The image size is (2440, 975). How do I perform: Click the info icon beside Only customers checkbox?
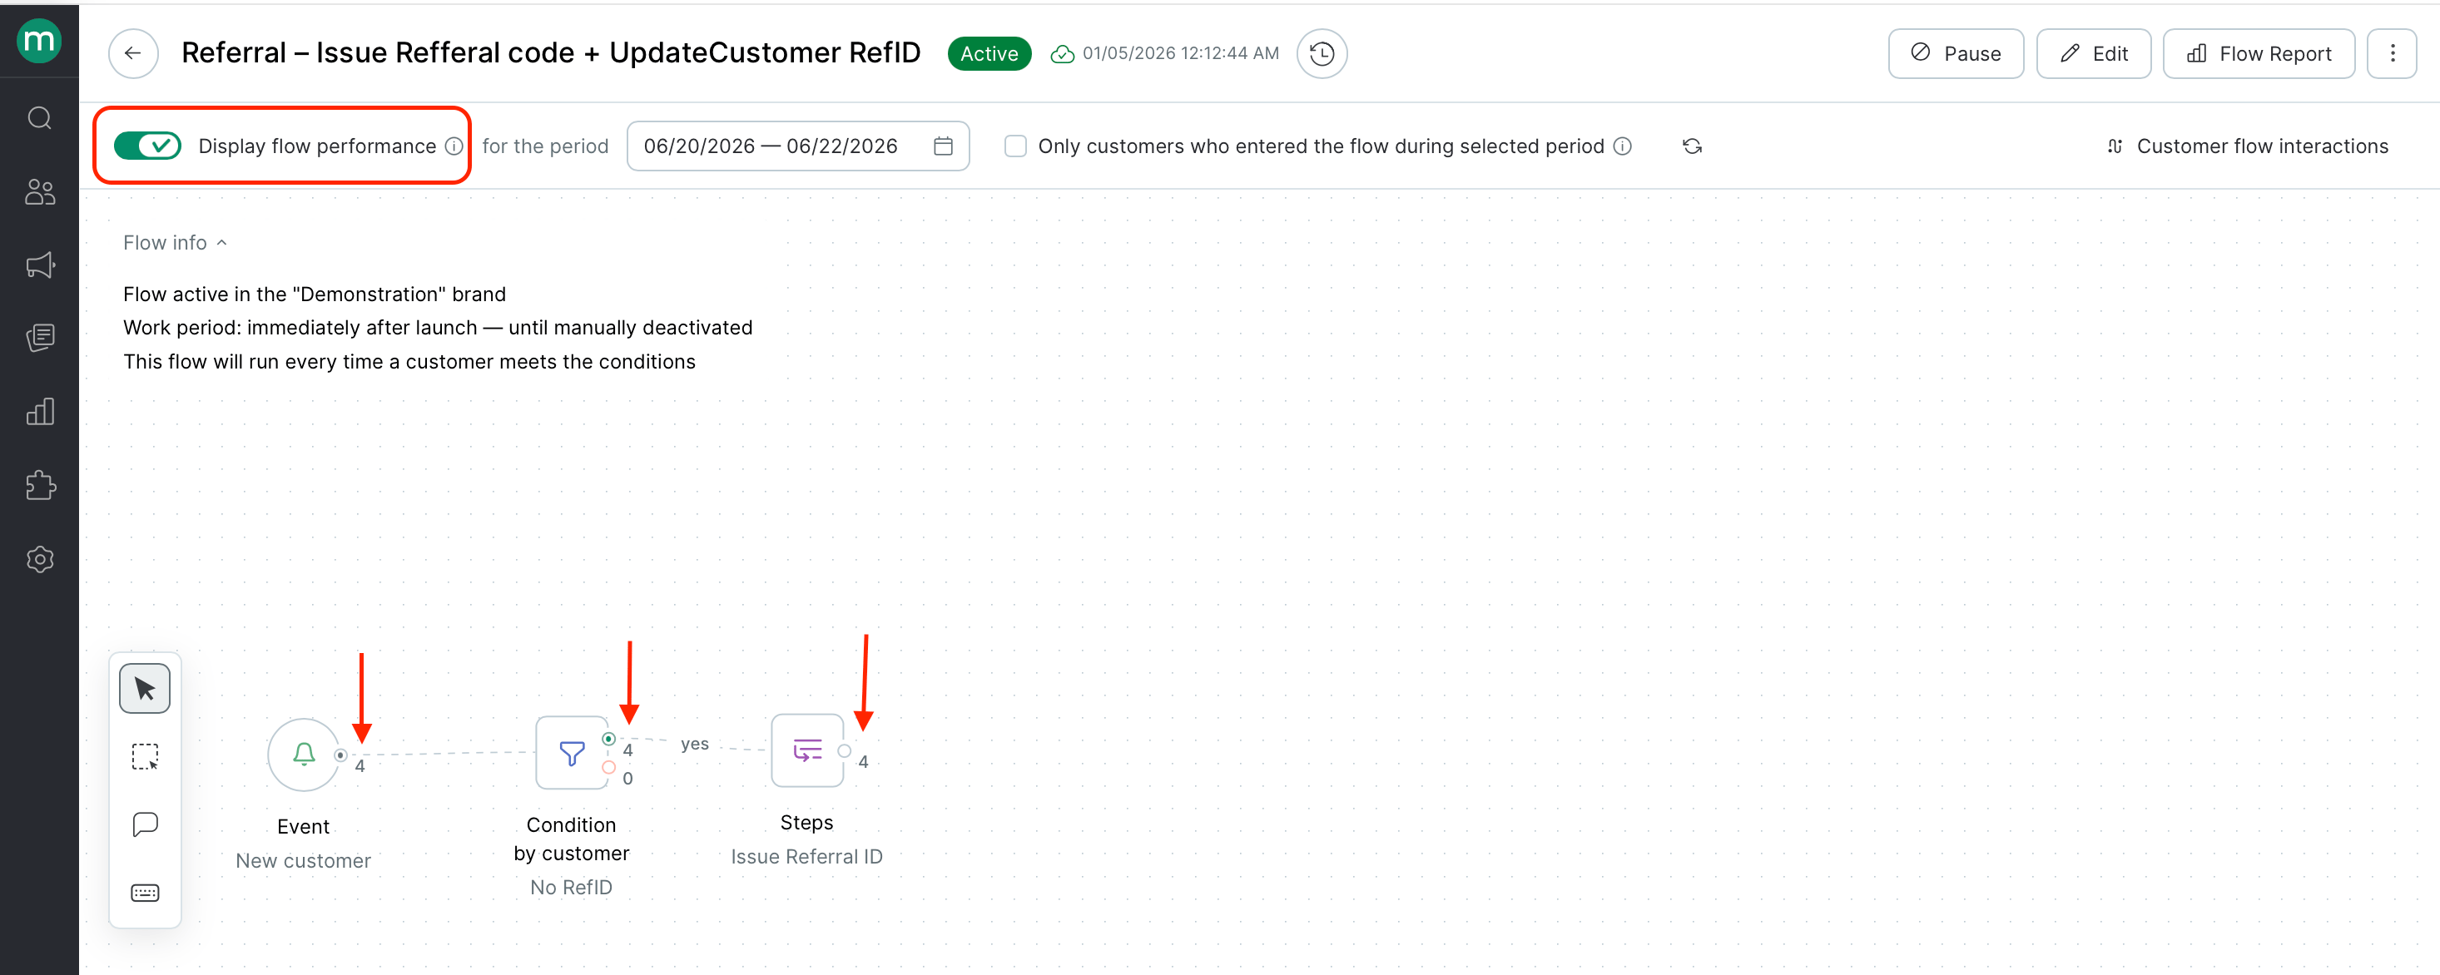(1623, 146)
